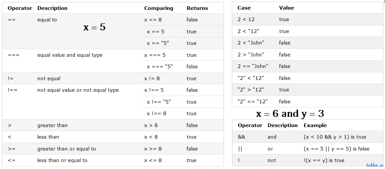Click the Returns column header
385x169 pixels.
[x=197, y=8]
